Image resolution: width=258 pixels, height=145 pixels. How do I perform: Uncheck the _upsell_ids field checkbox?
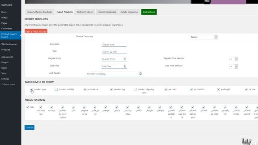[225, 107]
